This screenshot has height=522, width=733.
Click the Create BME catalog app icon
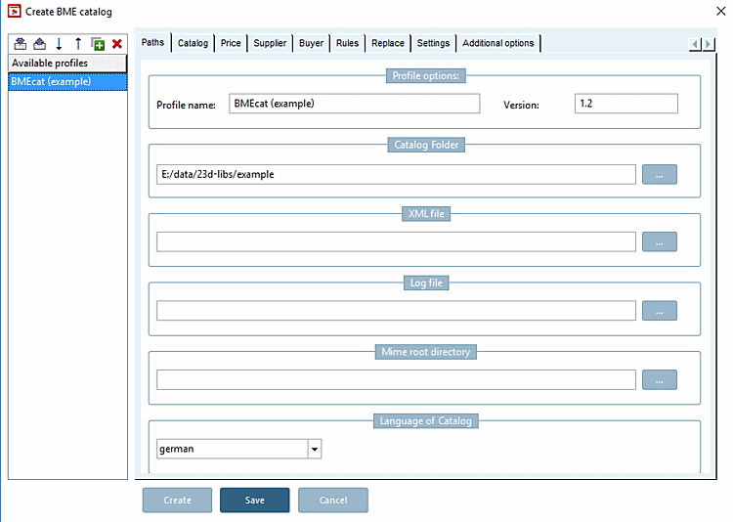point(15,11)
